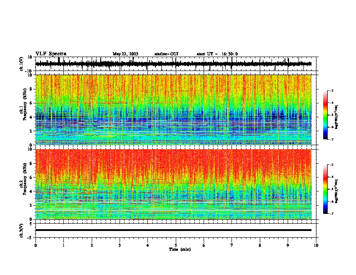
Task: Click the time axis tick label "8"
Action: point(260,245)
